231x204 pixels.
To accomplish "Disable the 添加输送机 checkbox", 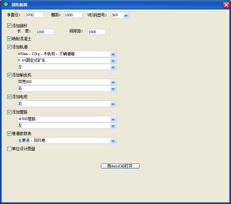I will click(9, 75).
